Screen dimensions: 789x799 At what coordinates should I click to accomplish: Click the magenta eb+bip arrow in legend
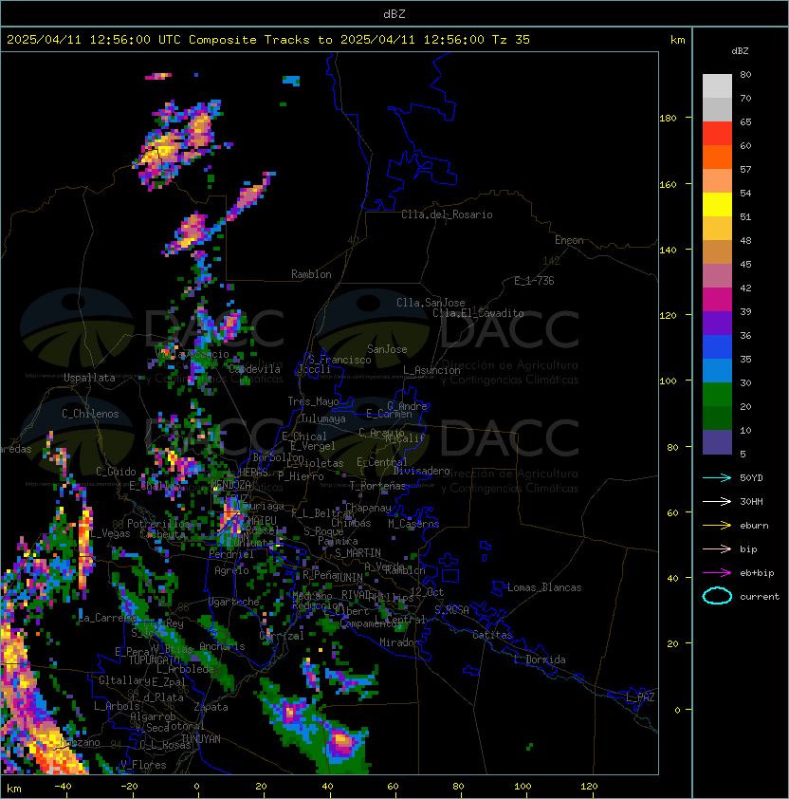tap(717, 573)
